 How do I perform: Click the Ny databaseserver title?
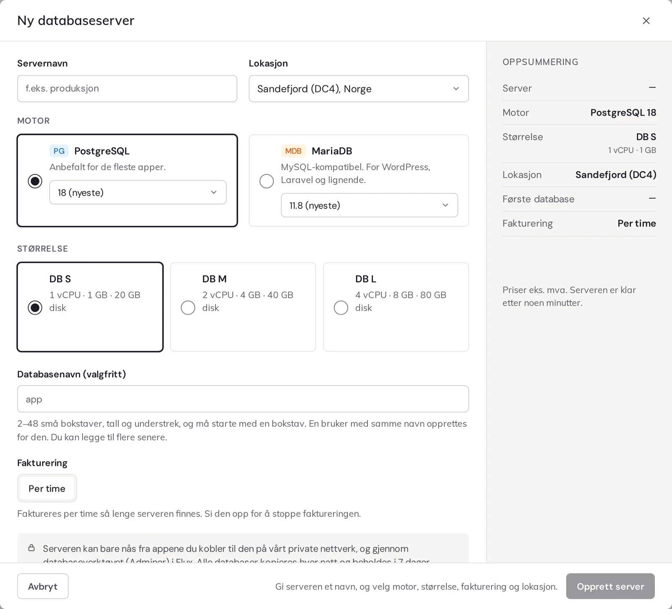(x=76, y=21)
